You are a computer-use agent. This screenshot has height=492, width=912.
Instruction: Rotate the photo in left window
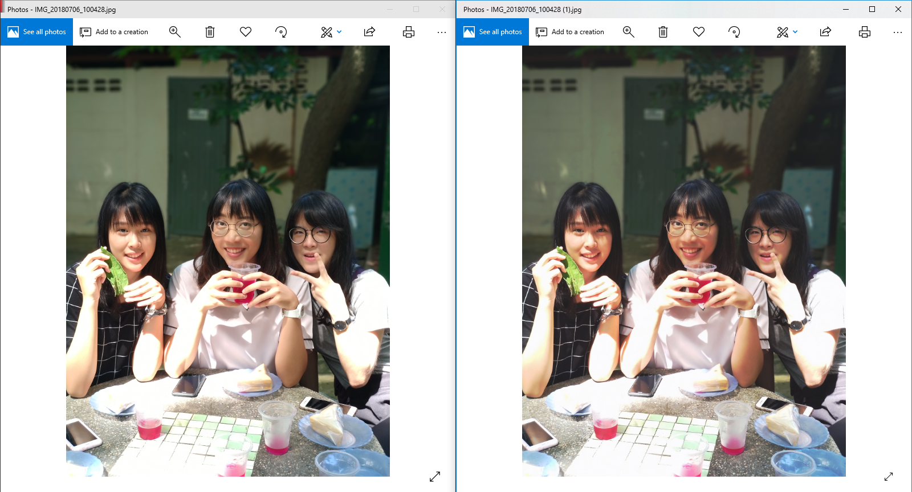pos(281,32)
